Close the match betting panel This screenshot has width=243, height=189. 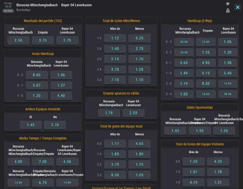pos(237,7)
